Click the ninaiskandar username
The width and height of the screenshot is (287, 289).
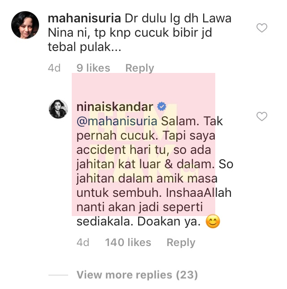click(115, 107)
